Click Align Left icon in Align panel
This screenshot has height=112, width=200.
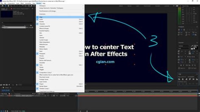point(179,79)
